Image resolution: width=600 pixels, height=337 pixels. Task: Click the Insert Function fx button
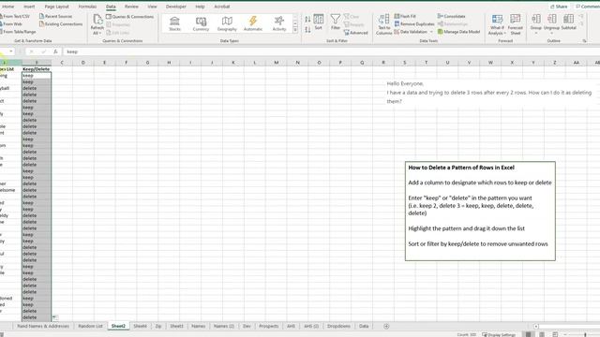(x=55, y=51)
